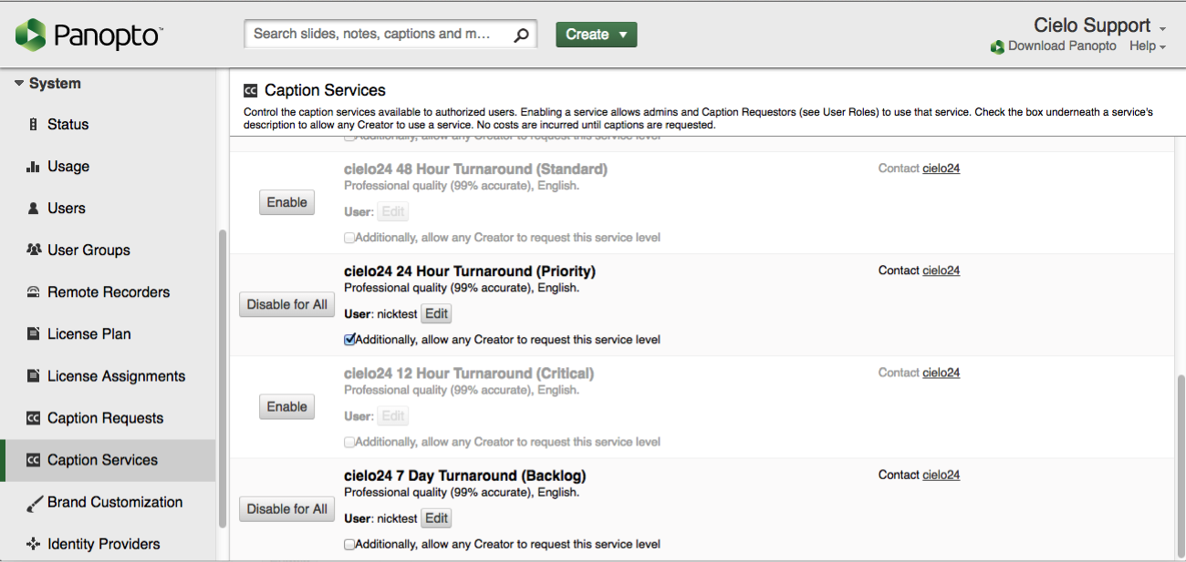Click the Remote Recorders icon

tap(34, 292)
